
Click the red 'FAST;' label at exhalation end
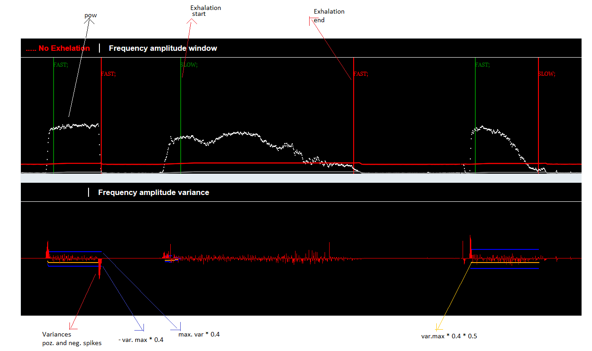click(360, 74)
